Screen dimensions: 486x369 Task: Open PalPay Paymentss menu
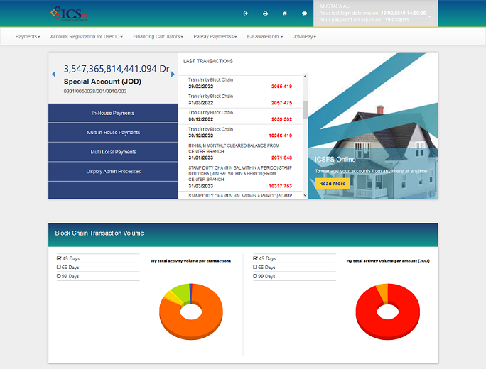tap(215, 36)
